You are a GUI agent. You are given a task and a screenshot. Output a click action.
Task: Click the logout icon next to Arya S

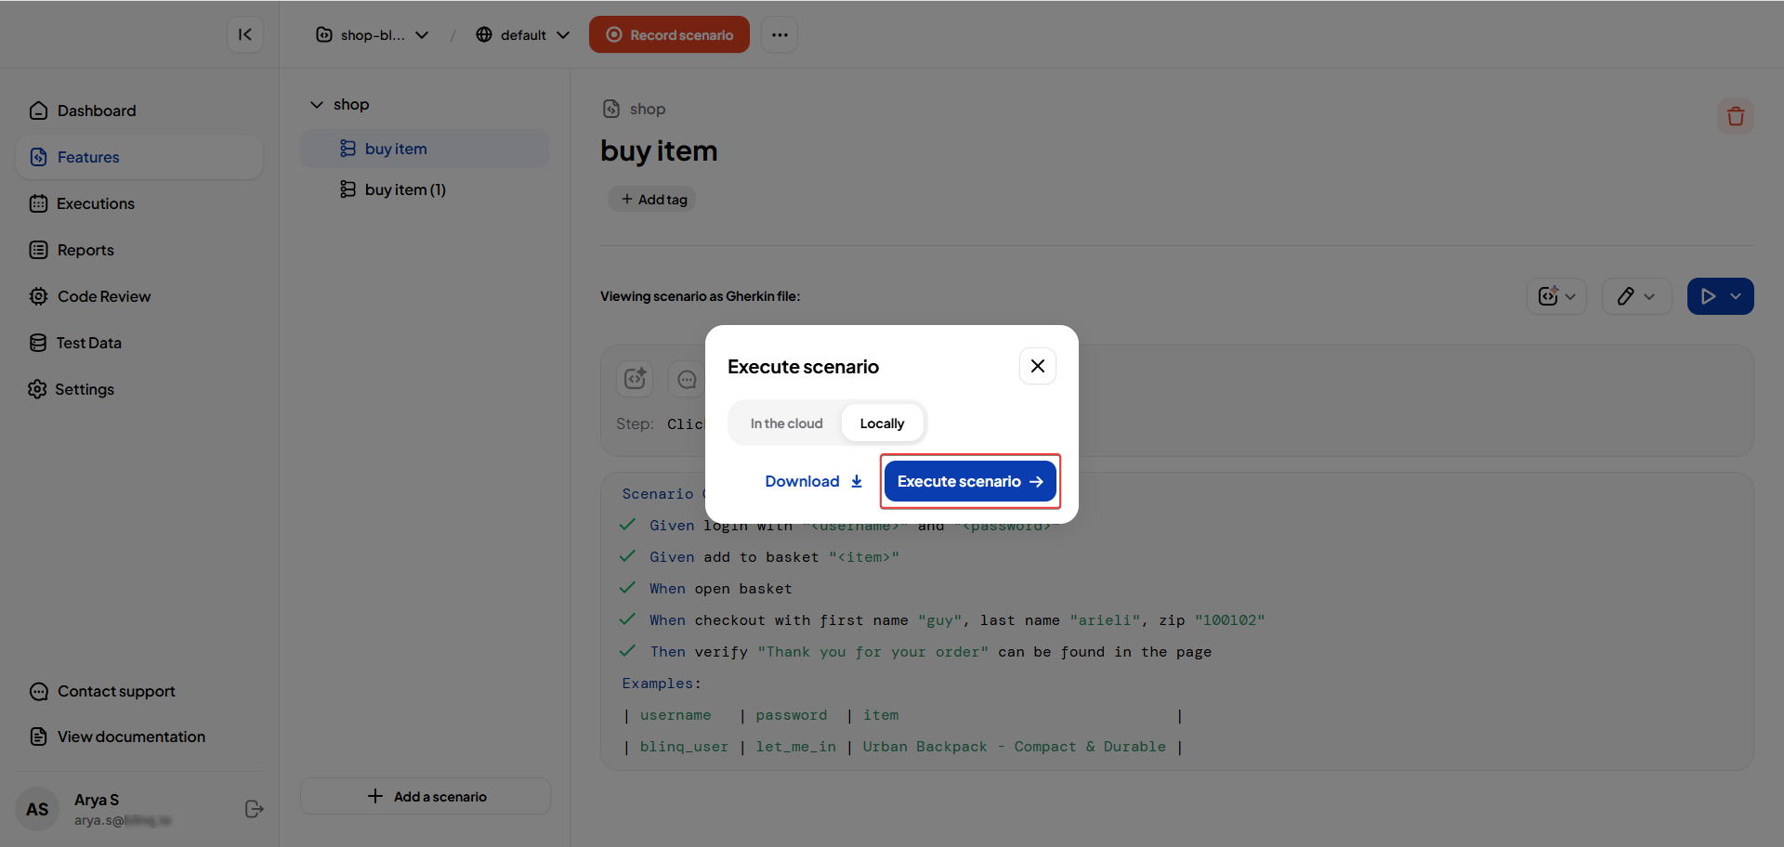(x=254, y=809)
